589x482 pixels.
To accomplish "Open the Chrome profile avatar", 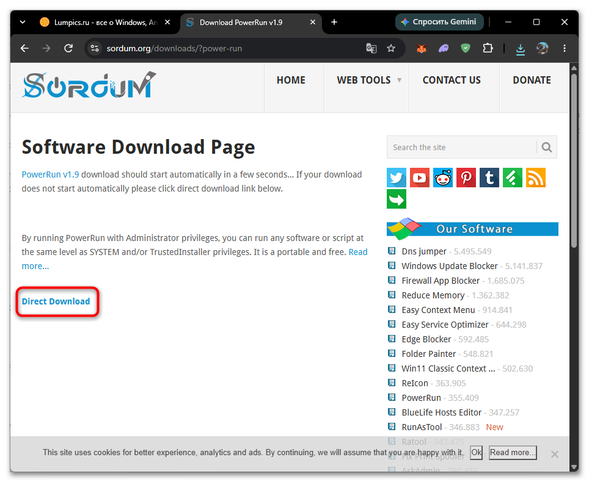I will (542, 48).
